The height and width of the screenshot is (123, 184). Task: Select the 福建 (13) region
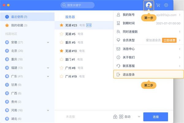tap(27, 68)
